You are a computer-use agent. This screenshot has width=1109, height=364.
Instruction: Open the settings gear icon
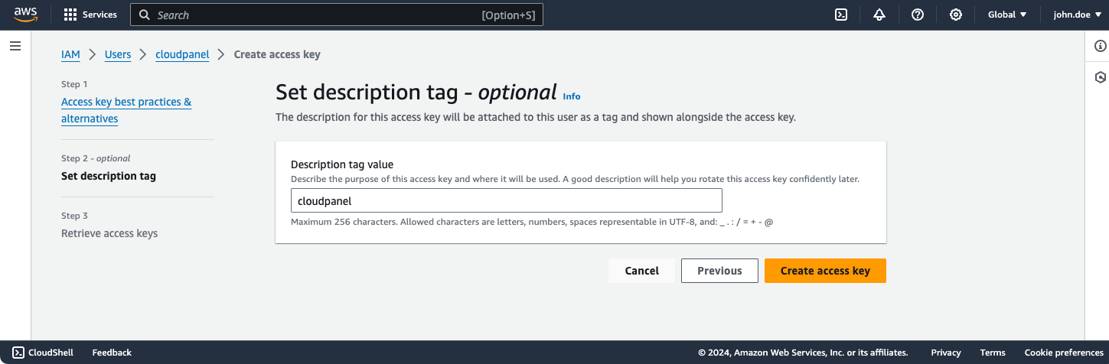click(955, 15)
